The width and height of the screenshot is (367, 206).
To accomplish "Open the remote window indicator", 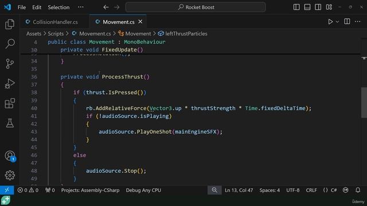I will pyautogui.click(x=7, y=190).
